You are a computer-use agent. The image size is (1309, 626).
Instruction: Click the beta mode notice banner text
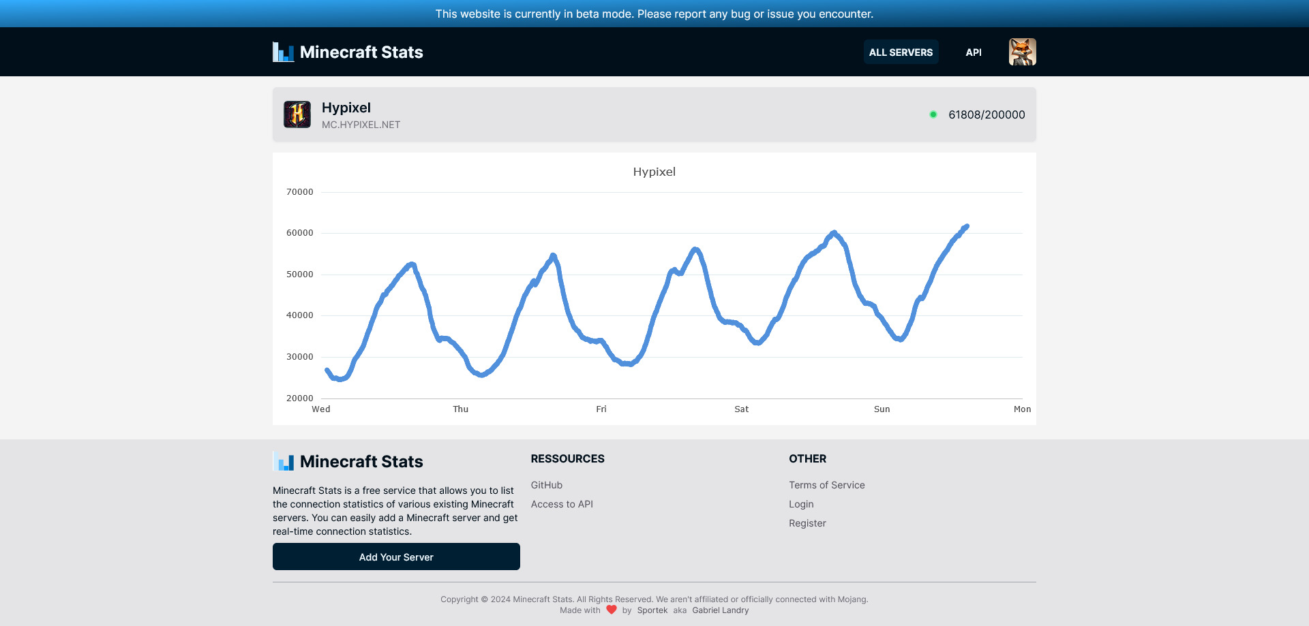654,14
